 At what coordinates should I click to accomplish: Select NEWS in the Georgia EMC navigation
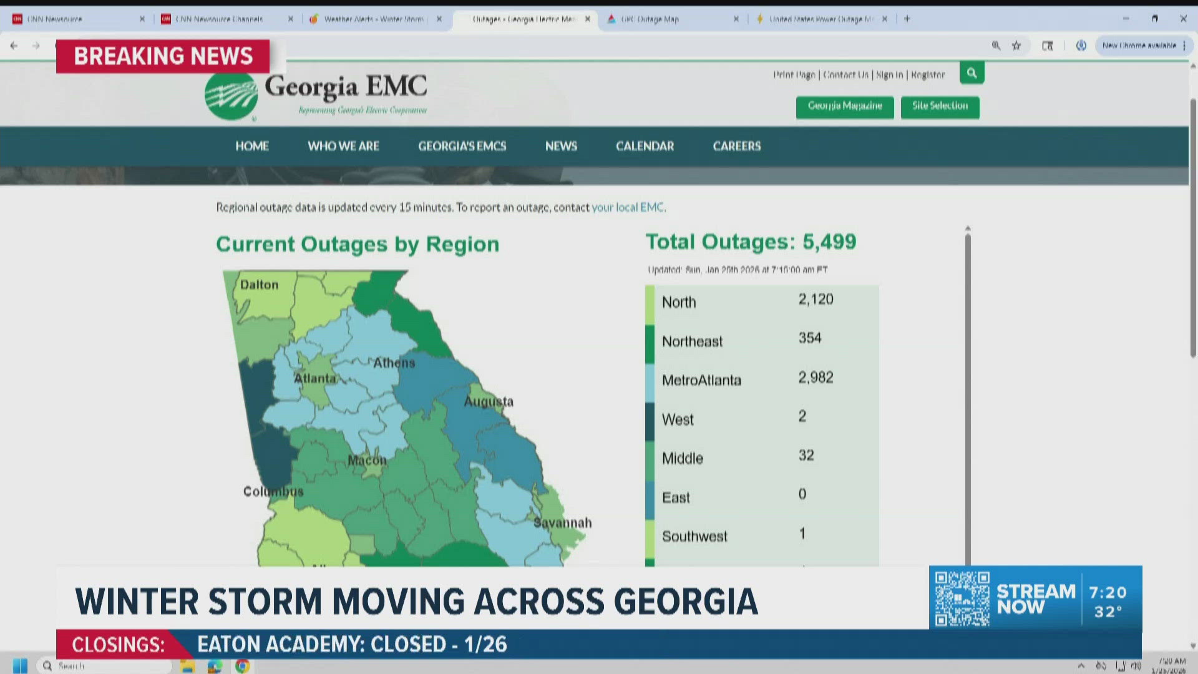pos(560,146)
